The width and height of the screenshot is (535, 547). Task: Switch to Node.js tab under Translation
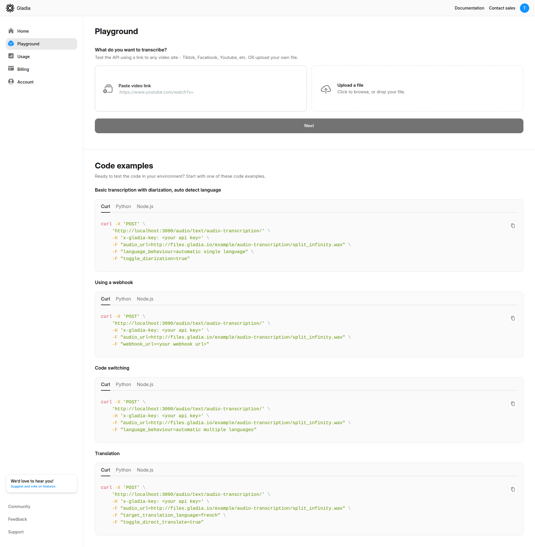click(145, 470)
